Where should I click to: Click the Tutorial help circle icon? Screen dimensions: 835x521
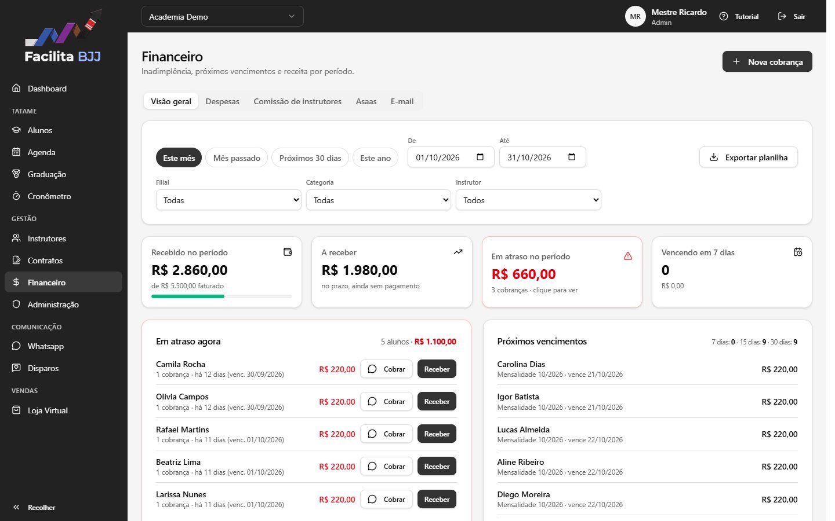point(724,17)
